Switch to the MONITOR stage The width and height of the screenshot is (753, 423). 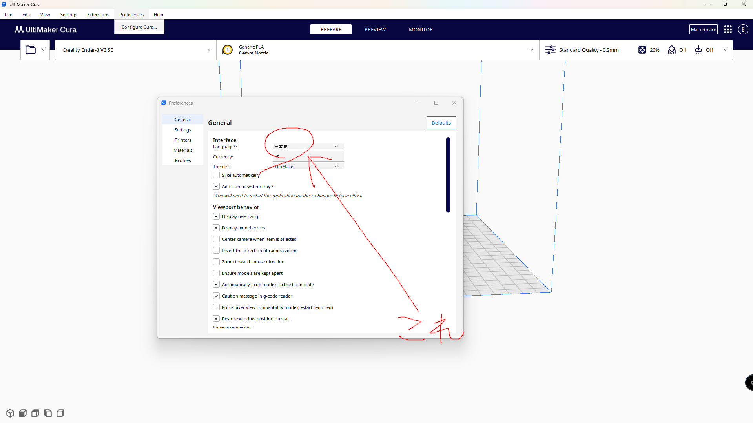click(421, 29)
